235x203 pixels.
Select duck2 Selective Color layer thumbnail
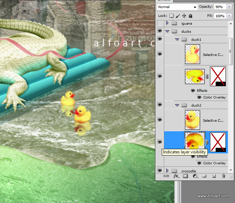coord(192,120)
